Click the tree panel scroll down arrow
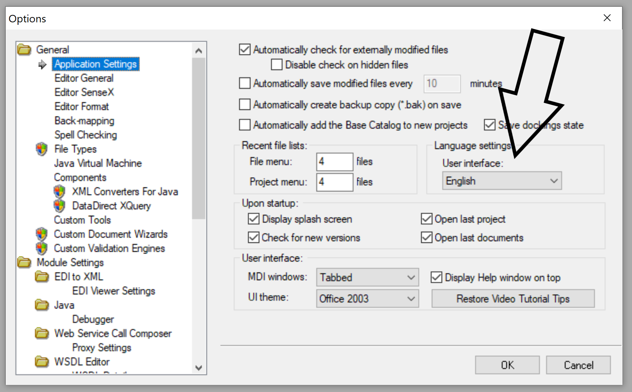This screenshot has height=392, width=632. tap(199, 368)
